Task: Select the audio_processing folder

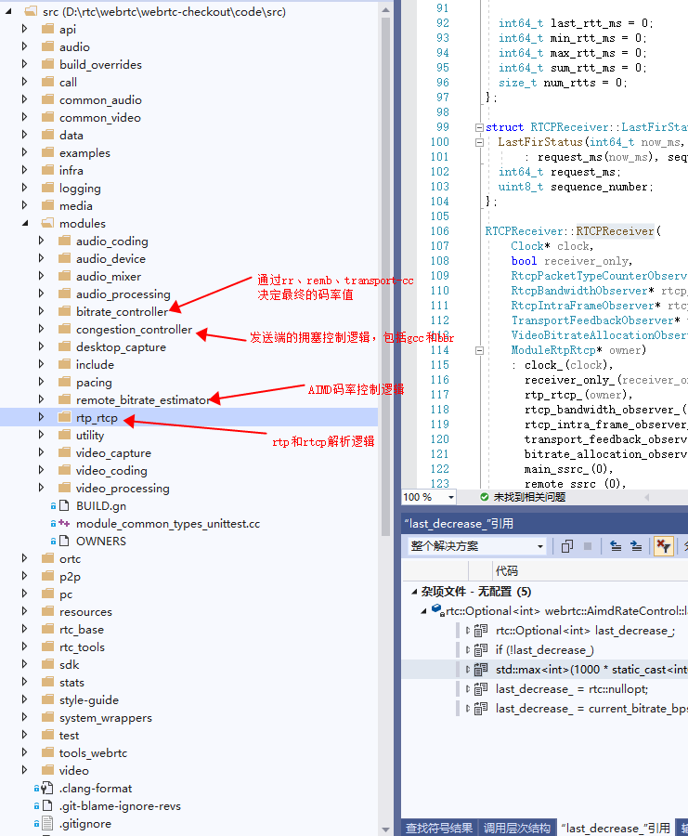Action: (x=123, y=294)
